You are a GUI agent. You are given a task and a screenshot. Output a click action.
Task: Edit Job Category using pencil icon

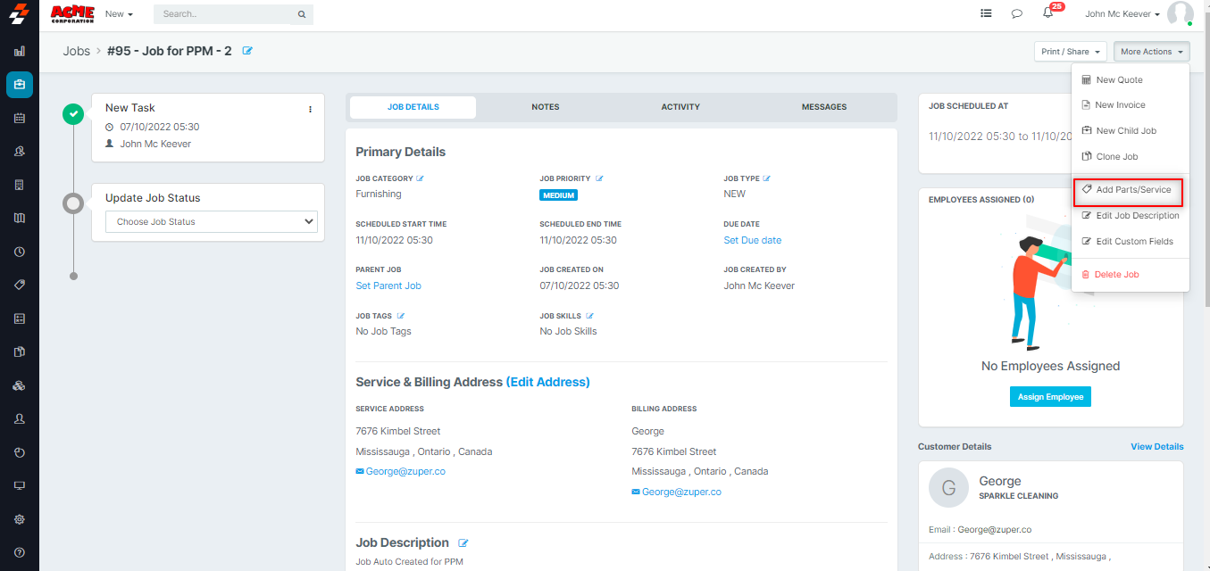coord(420,178)
